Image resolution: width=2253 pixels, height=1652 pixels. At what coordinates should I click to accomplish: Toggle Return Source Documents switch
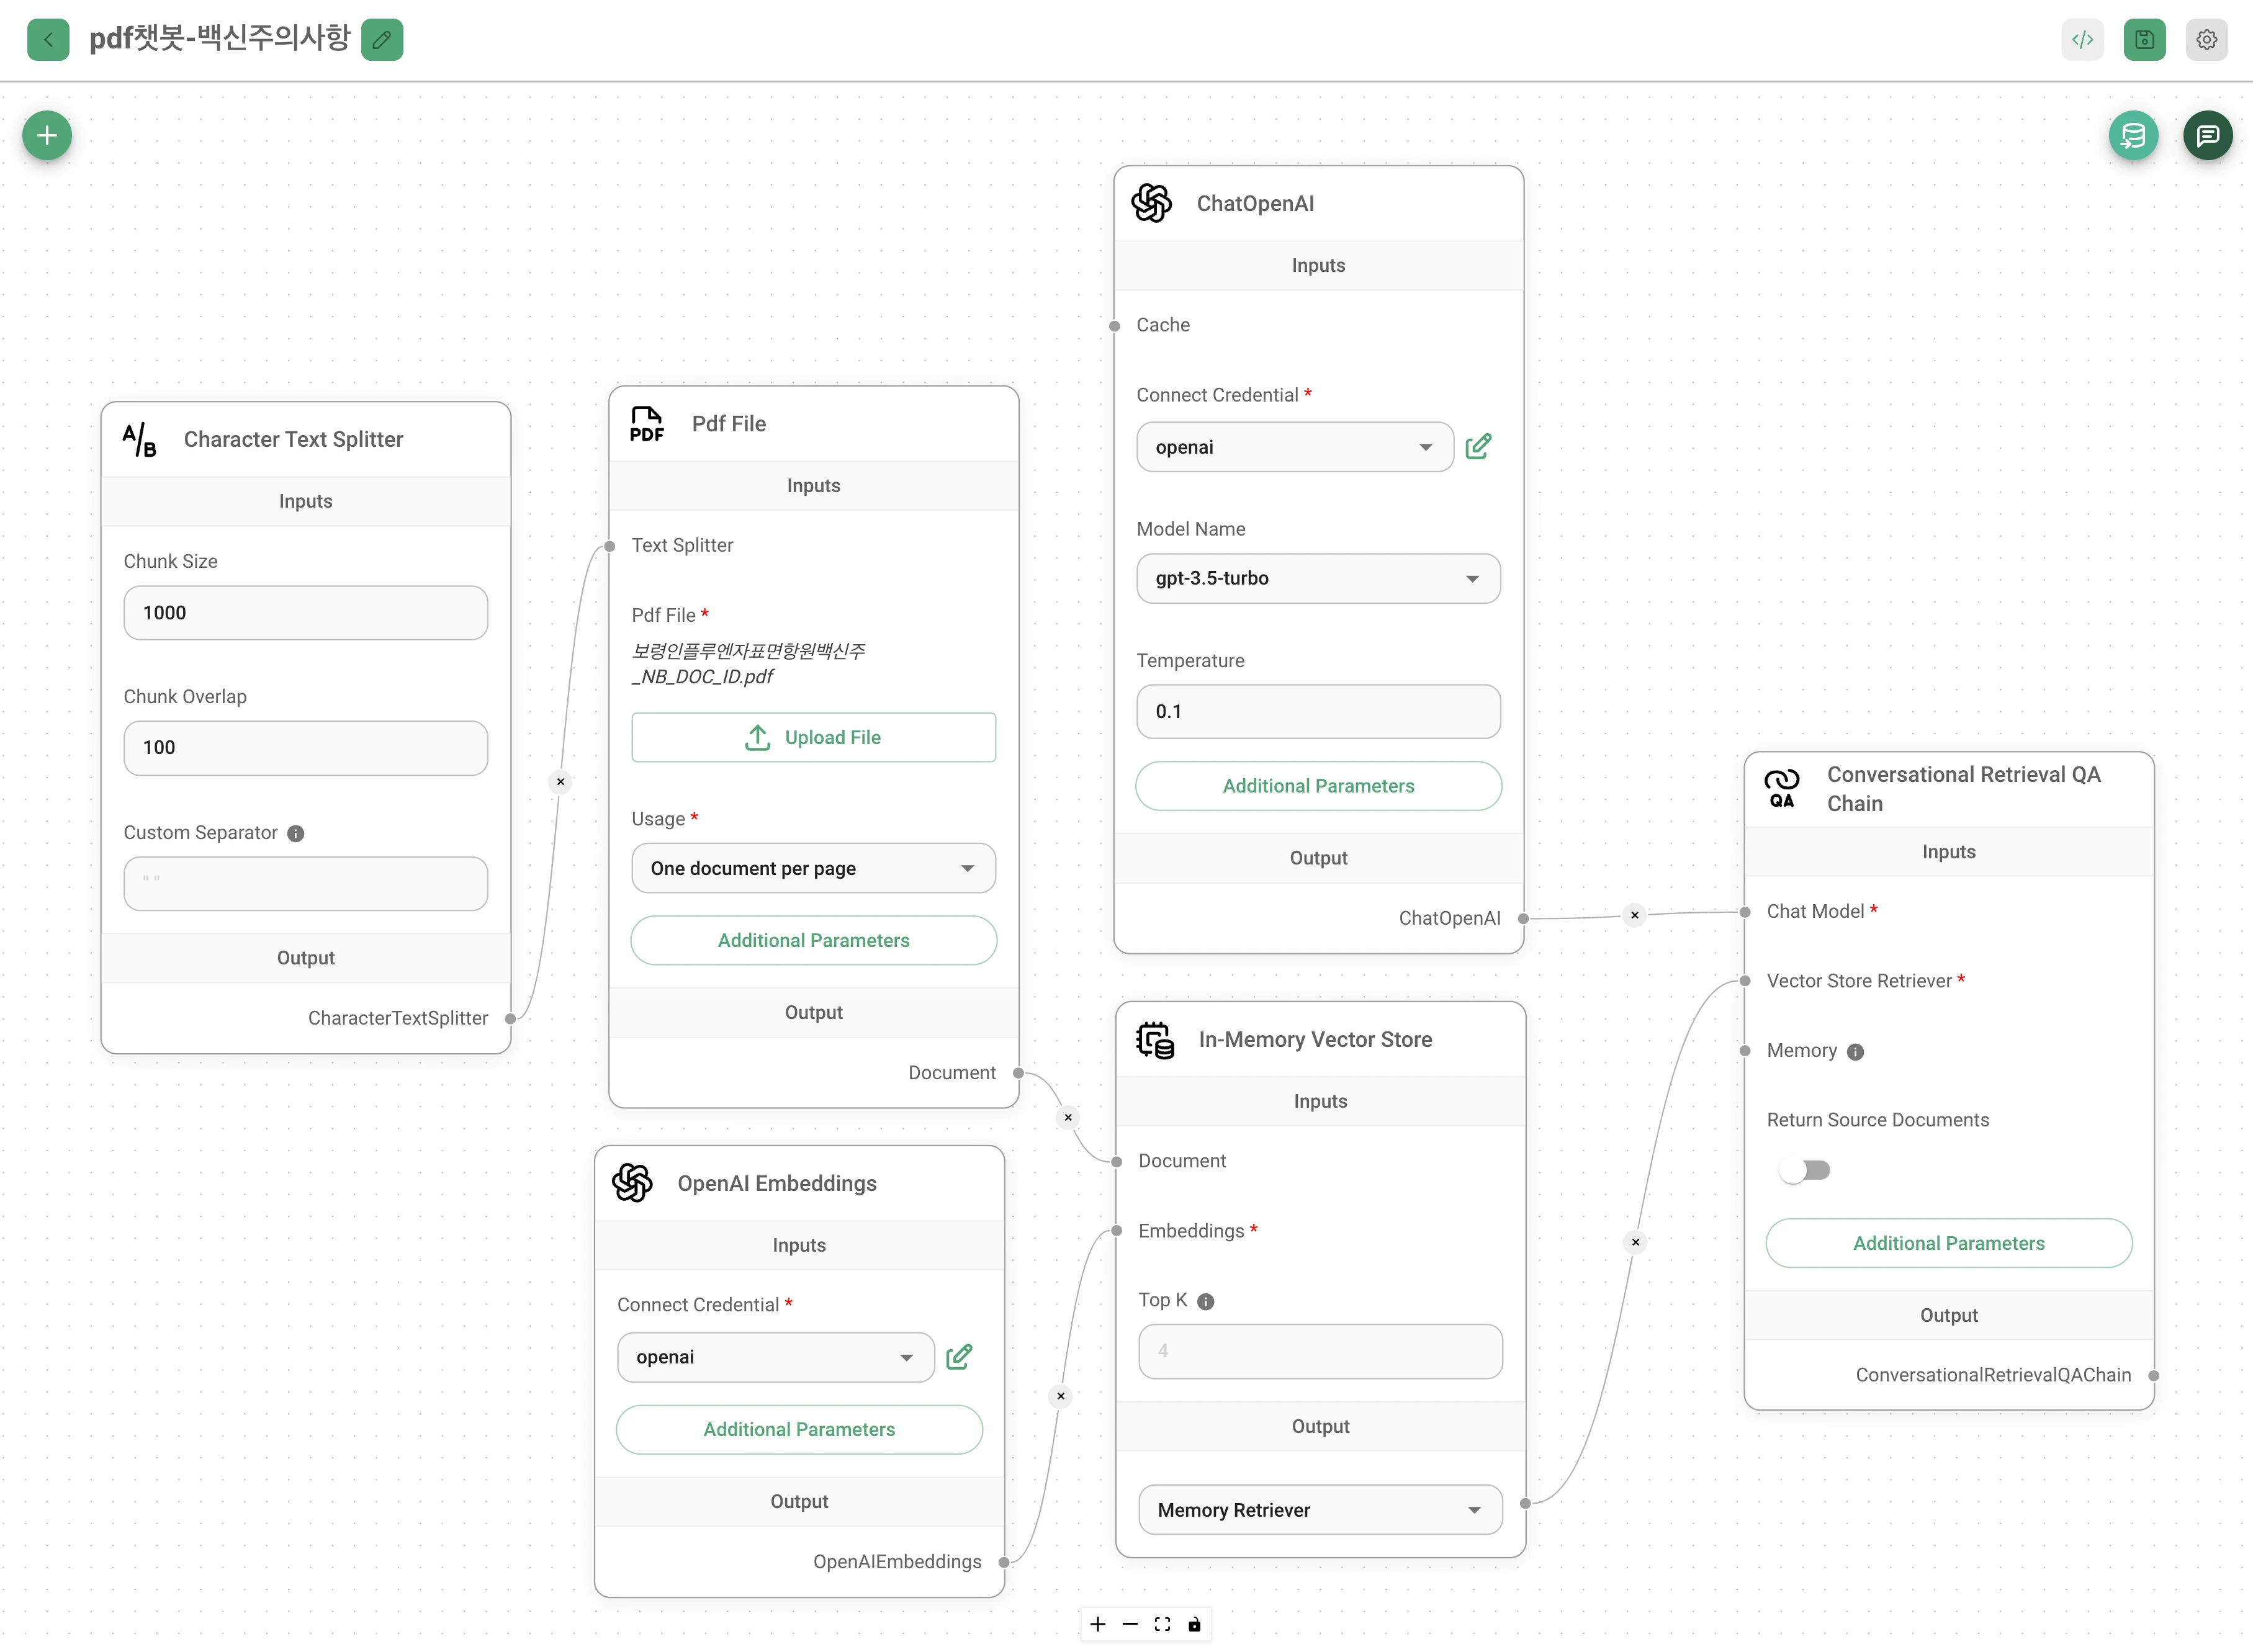[x=1806, y=1170]
